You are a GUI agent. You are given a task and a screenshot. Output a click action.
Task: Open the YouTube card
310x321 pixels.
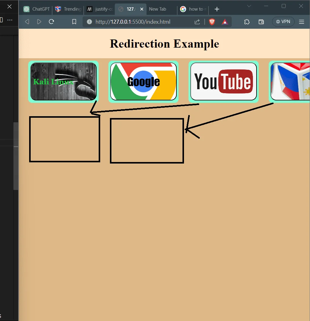tap(223, 82)
